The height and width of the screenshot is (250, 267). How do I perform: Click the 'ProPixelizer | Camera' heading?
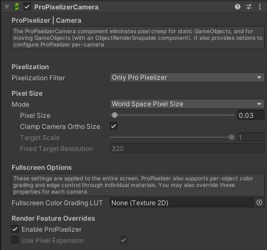[47, 20]
